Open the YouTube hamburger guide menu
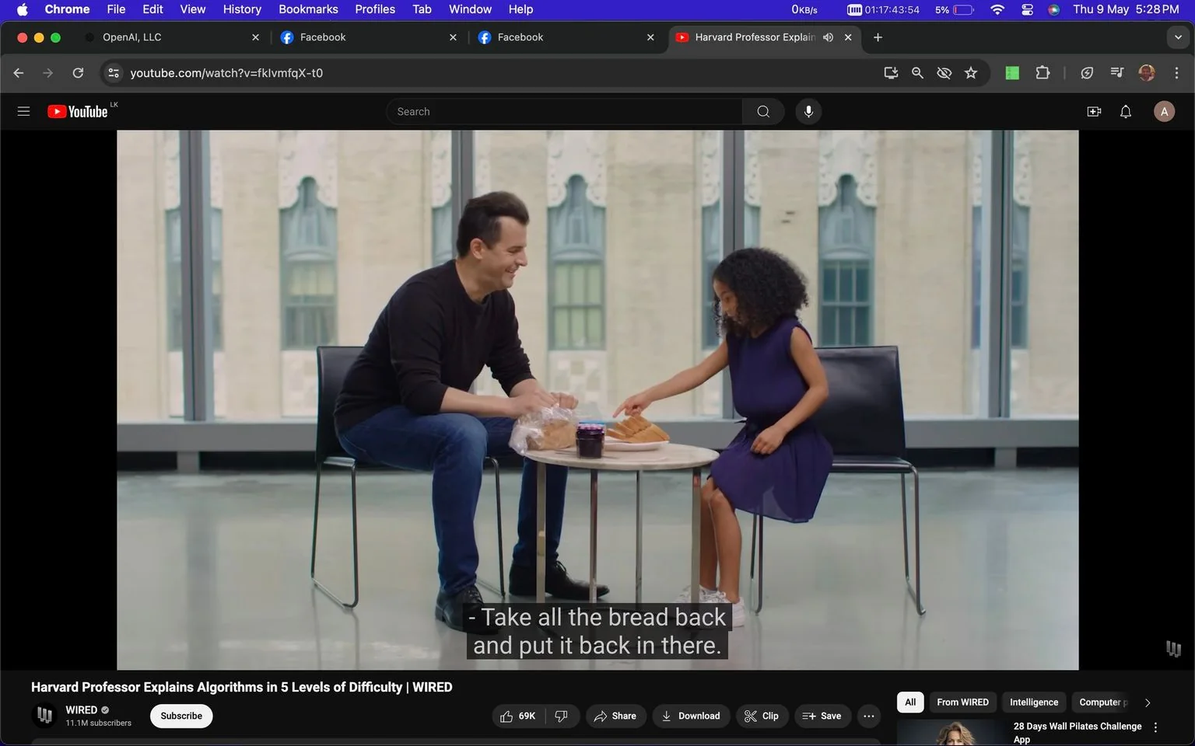Image resolution: width=1195 pixels, height=746 pixels. coord(23,112)
